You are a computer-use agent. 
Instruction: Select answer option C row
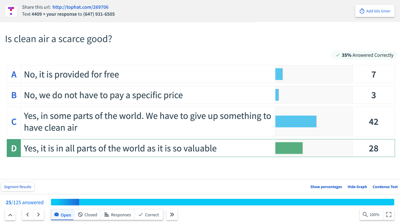click(x=147, y=122)
